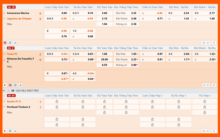Screen dimensions: 220x137
Task: Click locked odds cell for Austin FC II handicap
Action: coord(57,101)
